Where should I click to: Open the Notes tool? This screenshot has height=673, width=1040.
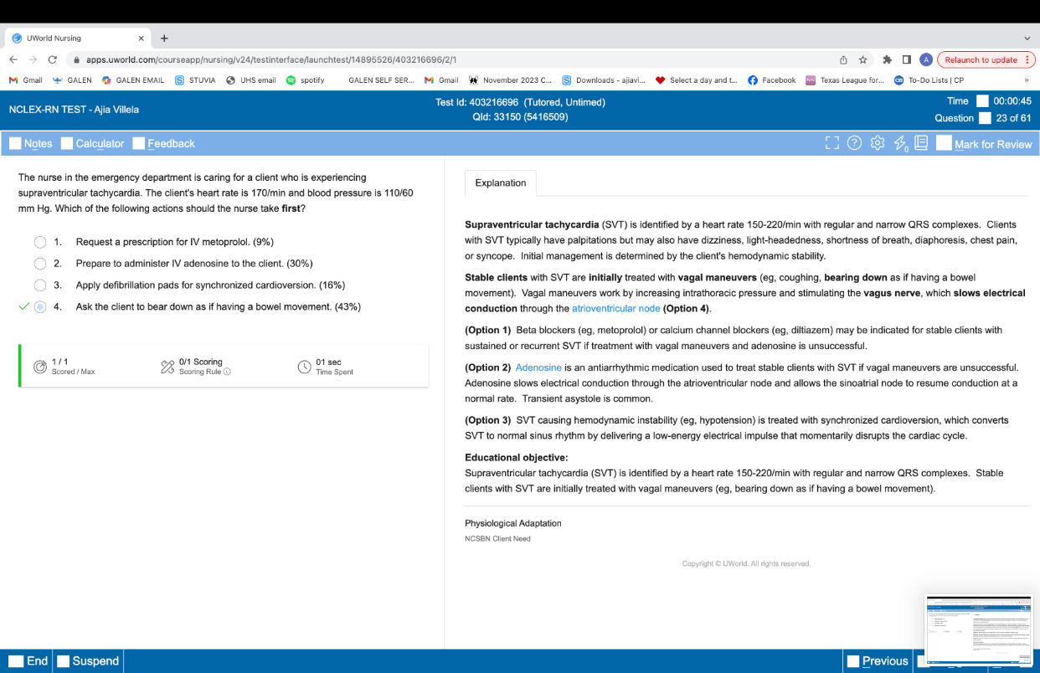coord(31,143)
